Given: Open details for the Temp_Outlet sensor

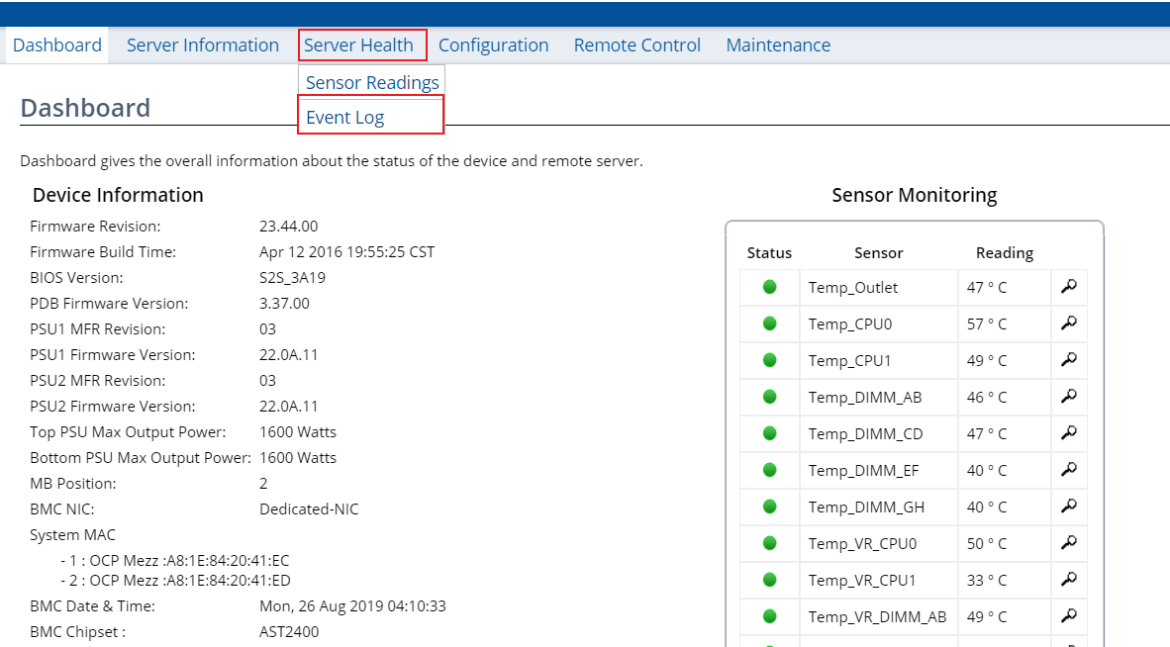Looking at the screenshot, I should [1068, 287].
